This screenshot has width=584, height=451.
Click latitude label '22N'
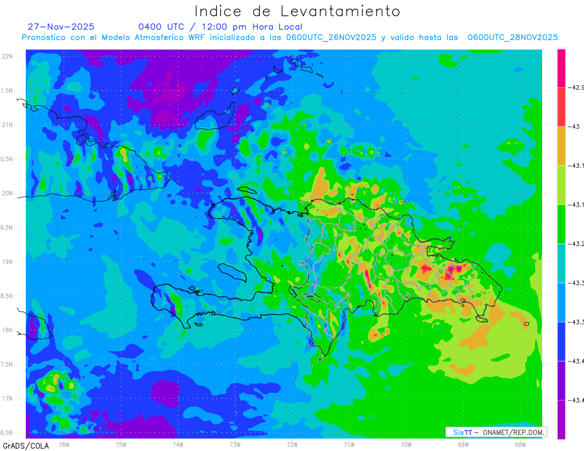[x=8, y=56]
